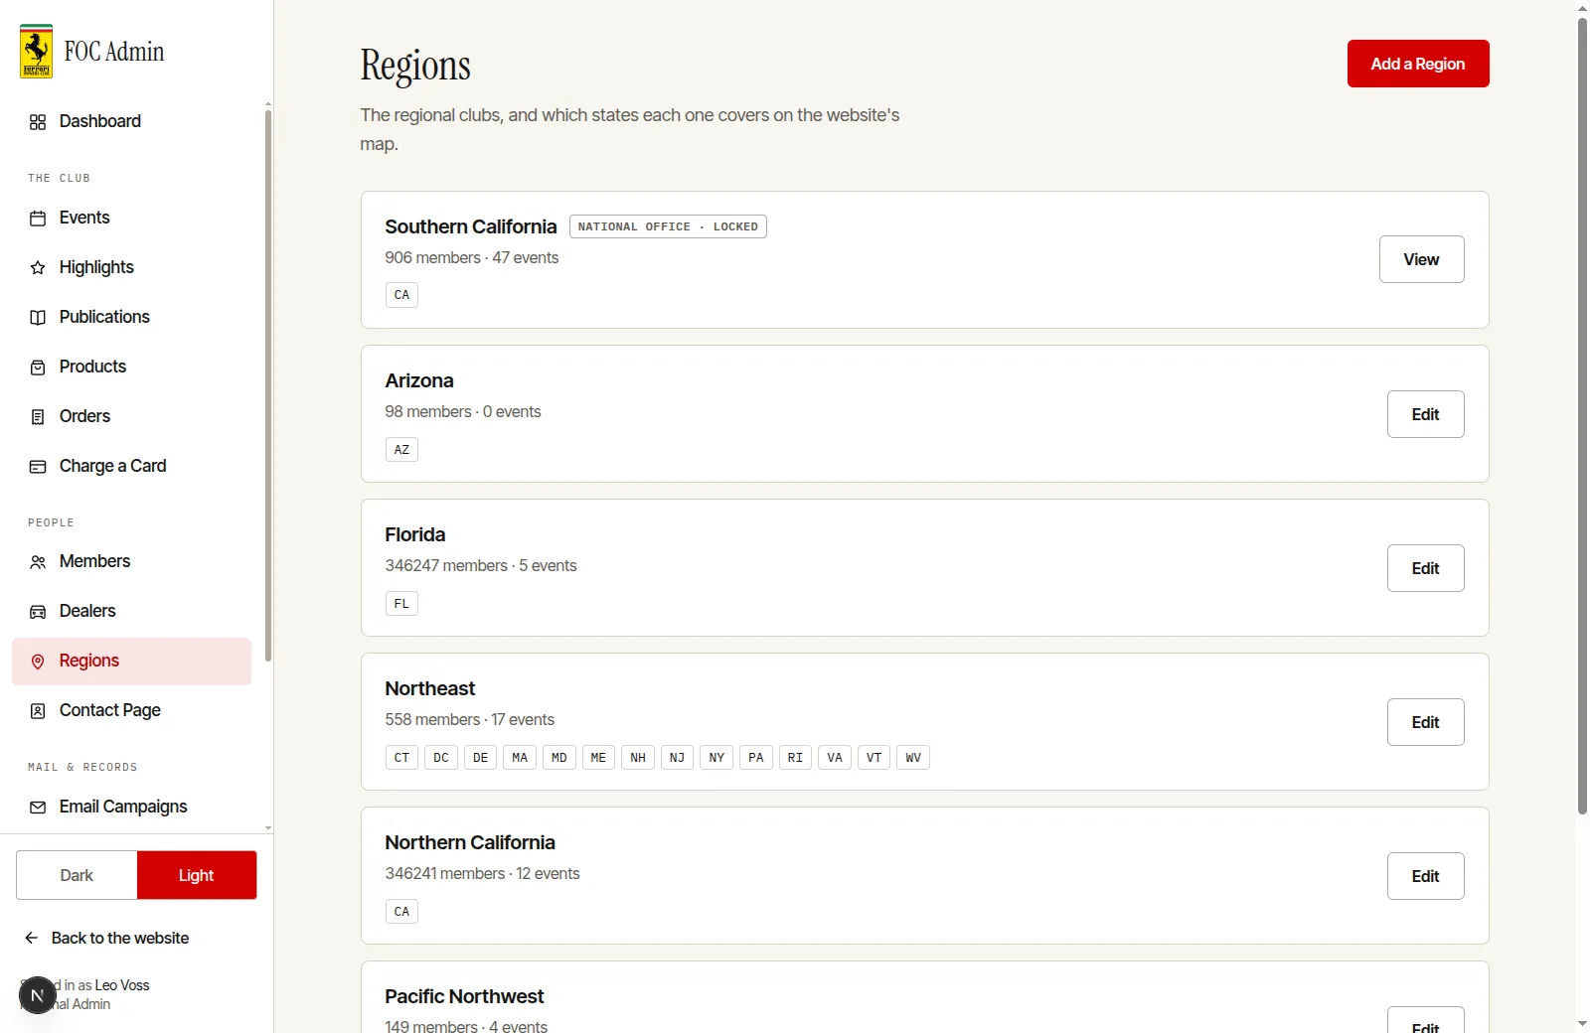
Task: Click the Charge a Card icon
Action: pyautogui.click(x=38, y=467)
